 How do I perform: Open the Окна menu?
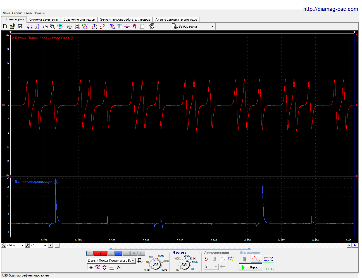coord(28,13)
